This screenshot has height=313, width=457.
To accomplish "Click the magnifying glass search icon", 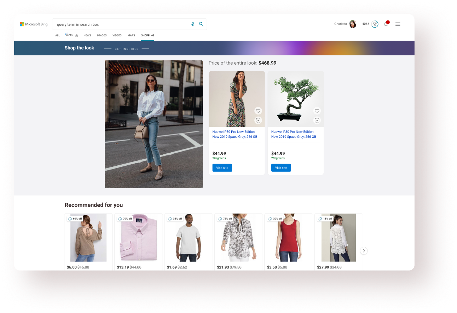I will [201, 24].
